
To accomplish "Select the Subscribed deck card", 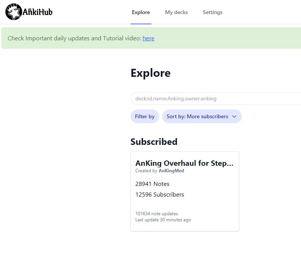I will [185, 191].
